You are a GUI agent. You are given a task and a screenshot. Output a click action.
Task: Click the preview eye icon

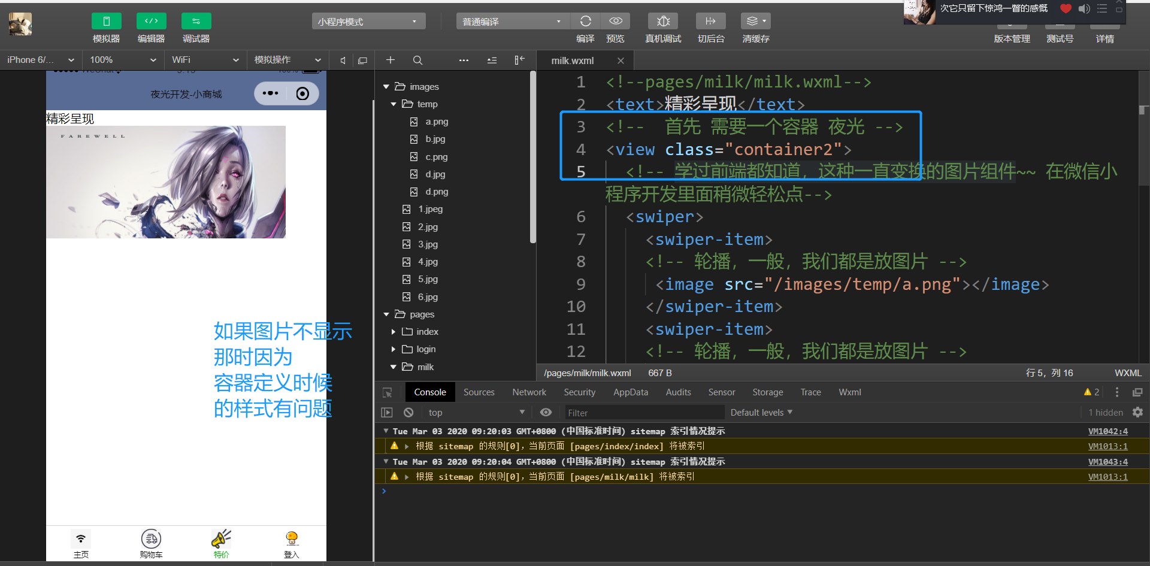[616, 21]
